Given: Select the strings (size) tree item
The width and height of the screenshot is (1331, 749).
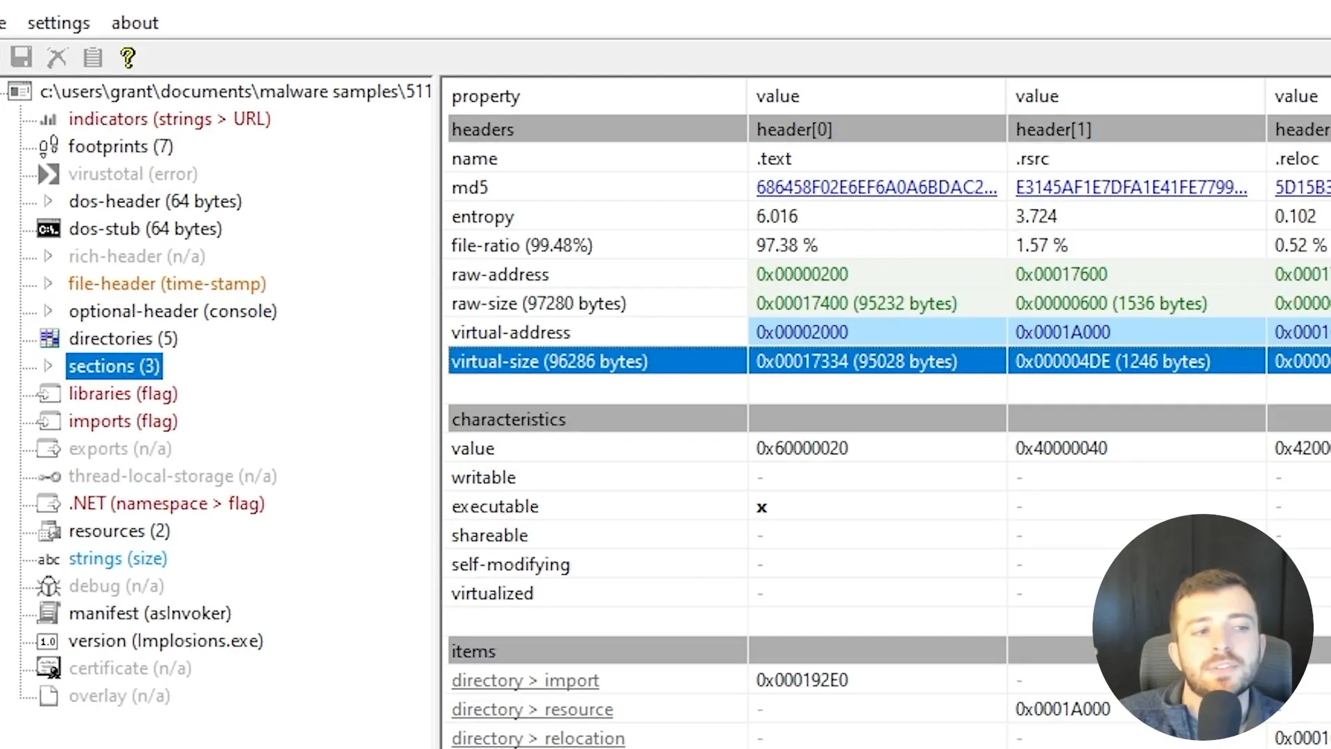Looking at the screenshot, I should 117,558.
